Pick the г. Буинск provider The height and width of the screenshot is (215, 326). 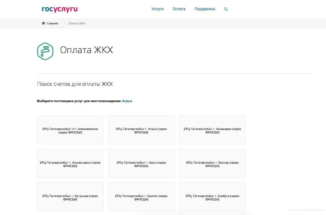click(x=141, y=196)
